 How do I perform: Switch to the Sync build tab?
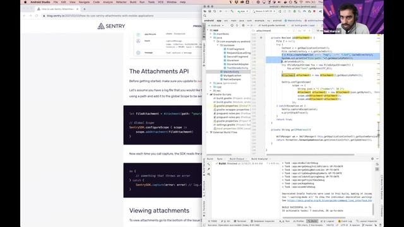pyautogui.click(x=220, y=159)
